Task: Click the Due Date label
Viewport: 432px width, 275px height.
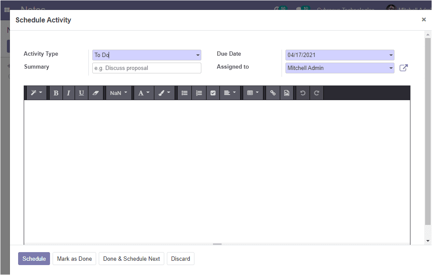Action: (229, 54)
